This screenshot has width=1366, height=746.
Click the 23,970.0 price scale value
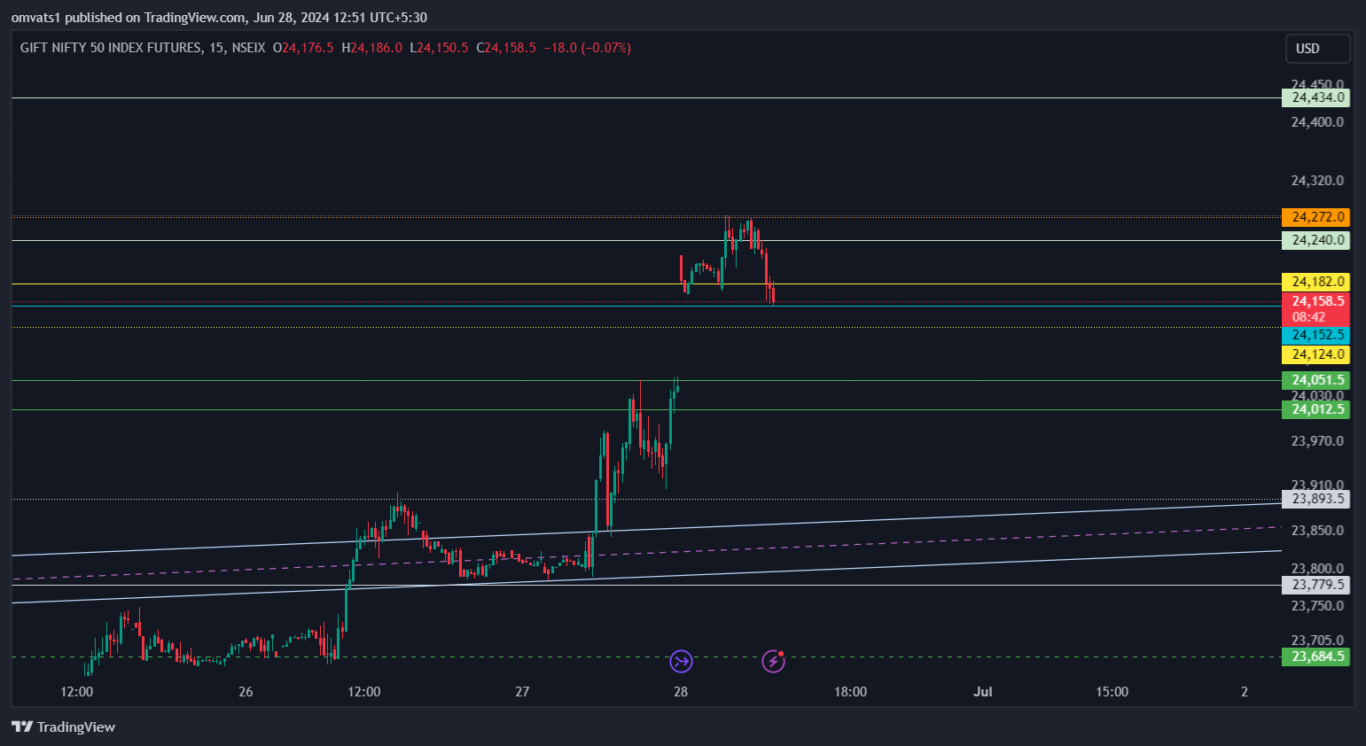[1317, 441]
